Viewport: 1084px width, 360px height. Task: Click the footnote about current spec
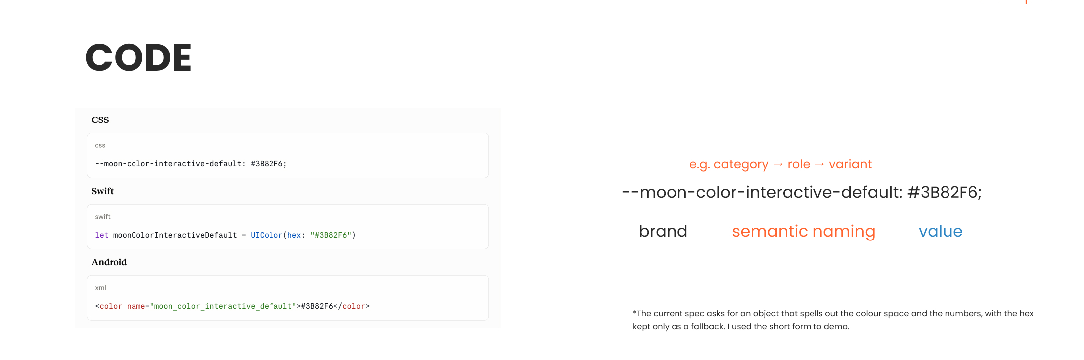point(833,320)
